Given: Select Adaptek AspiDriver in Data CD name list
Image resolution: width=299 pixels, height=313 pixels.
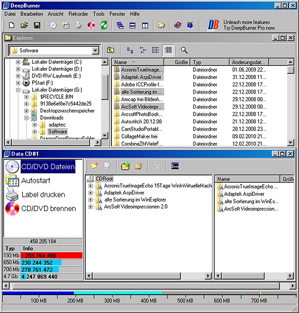Looking at the screenshot, I should pyautogui.click(x=244, y=194).
